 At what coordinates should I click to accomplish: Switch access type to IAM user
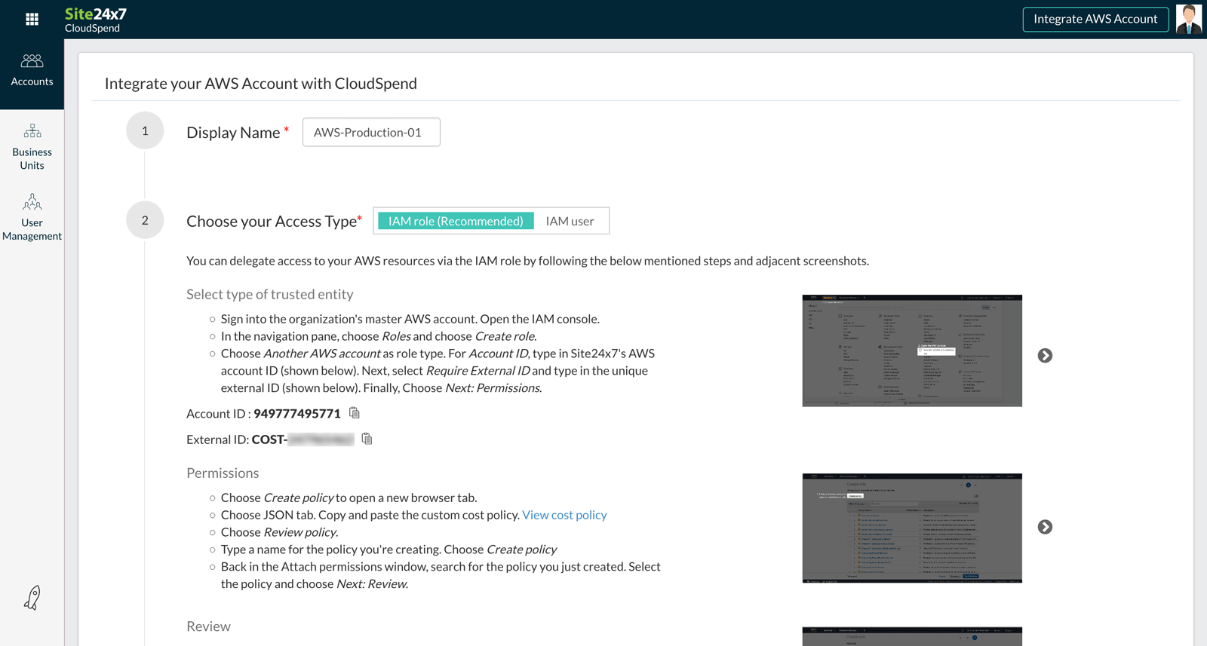click(x=570, y=221)
